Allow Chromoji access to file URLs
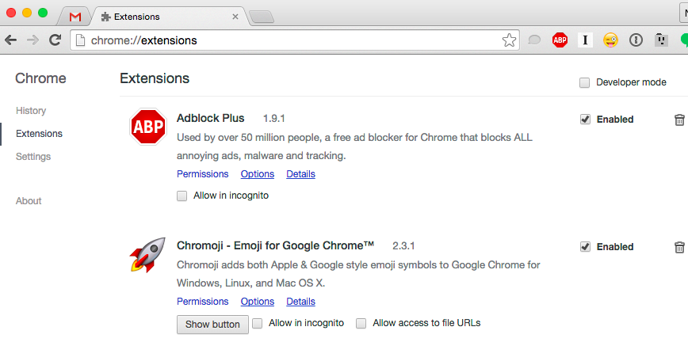Image resolution: width=688 pixels, height=361 pixels. (361, 323)
